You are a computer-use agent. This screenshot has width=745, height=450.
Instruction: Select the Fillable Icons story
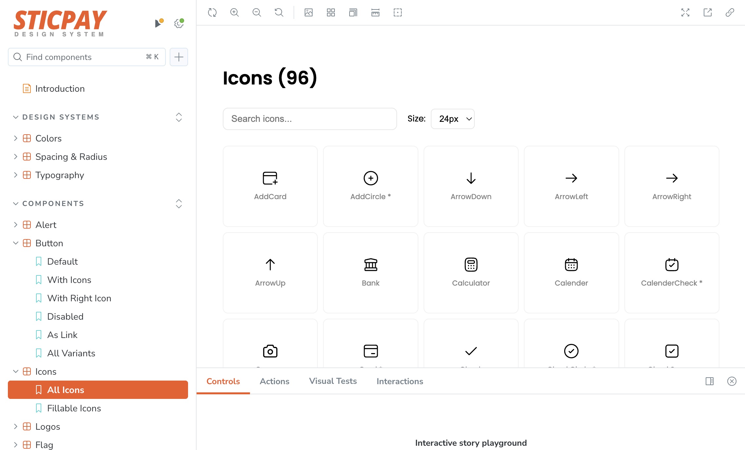(74, 408)
